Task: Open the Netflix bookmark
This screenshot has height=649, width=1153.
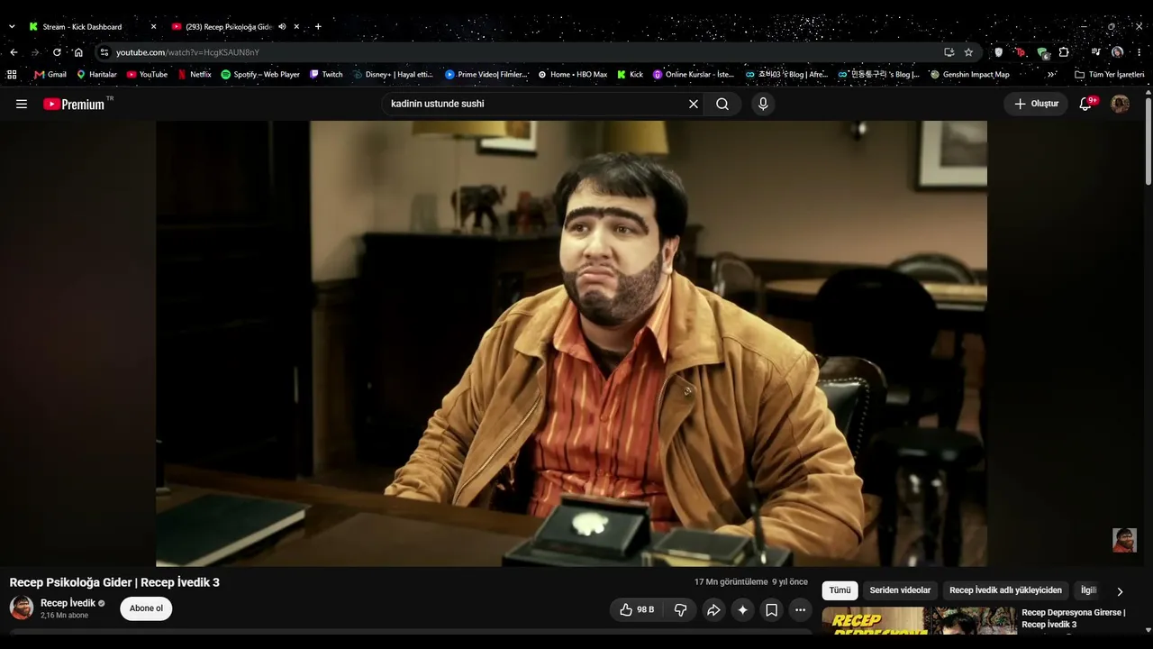Action: pyautogui.click(x=195, y=75)
